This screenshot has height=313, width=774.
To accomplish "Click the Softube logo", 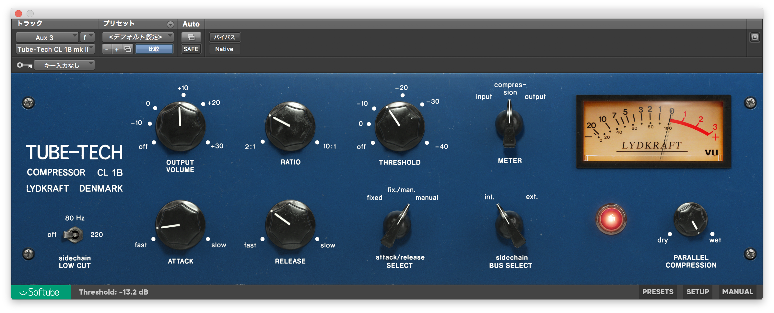I will [41, 292].
